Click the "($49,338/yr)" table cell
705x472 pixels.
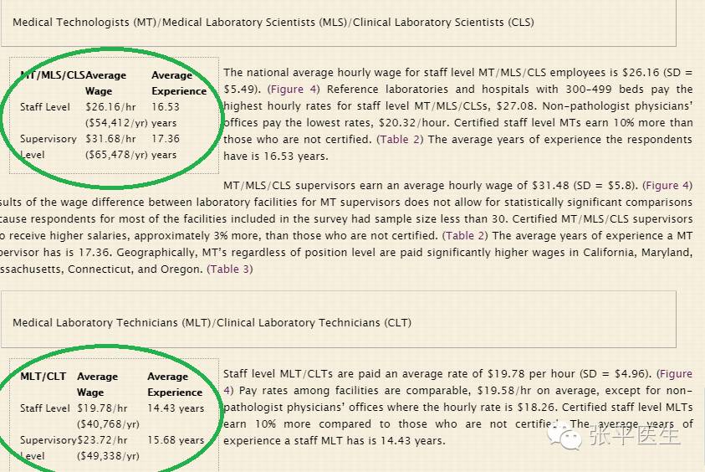[108, 456]
